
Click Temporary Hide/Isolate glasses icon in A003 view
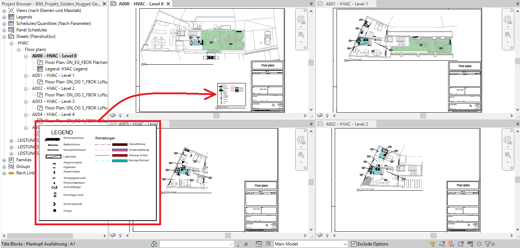tap(113, 235)
